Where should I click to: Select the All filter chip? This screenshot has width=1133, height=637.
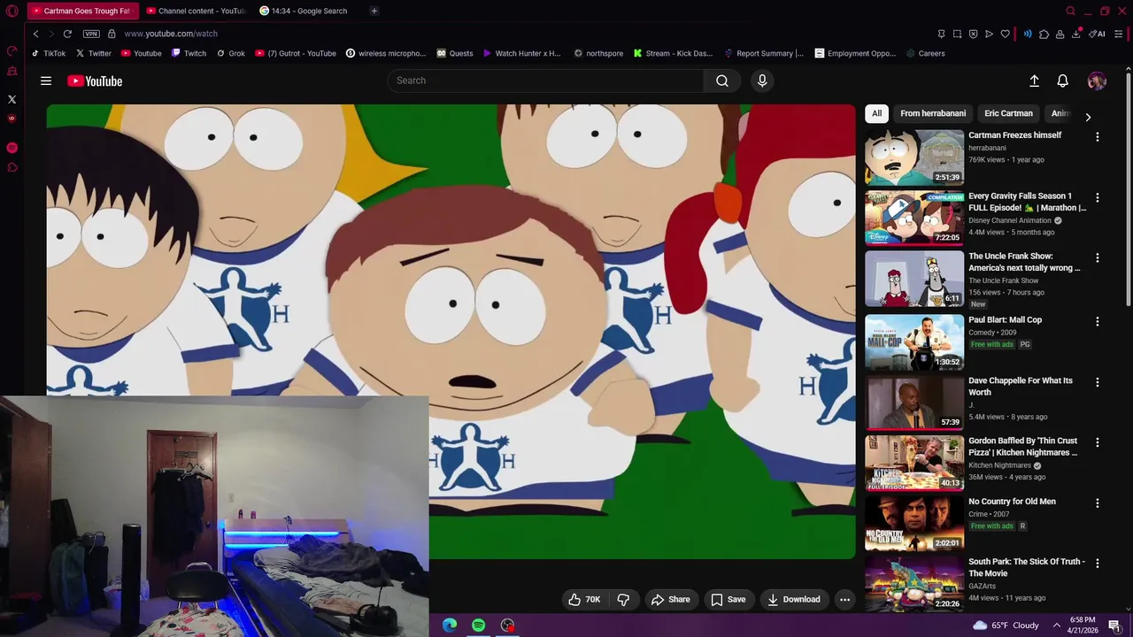876,113
